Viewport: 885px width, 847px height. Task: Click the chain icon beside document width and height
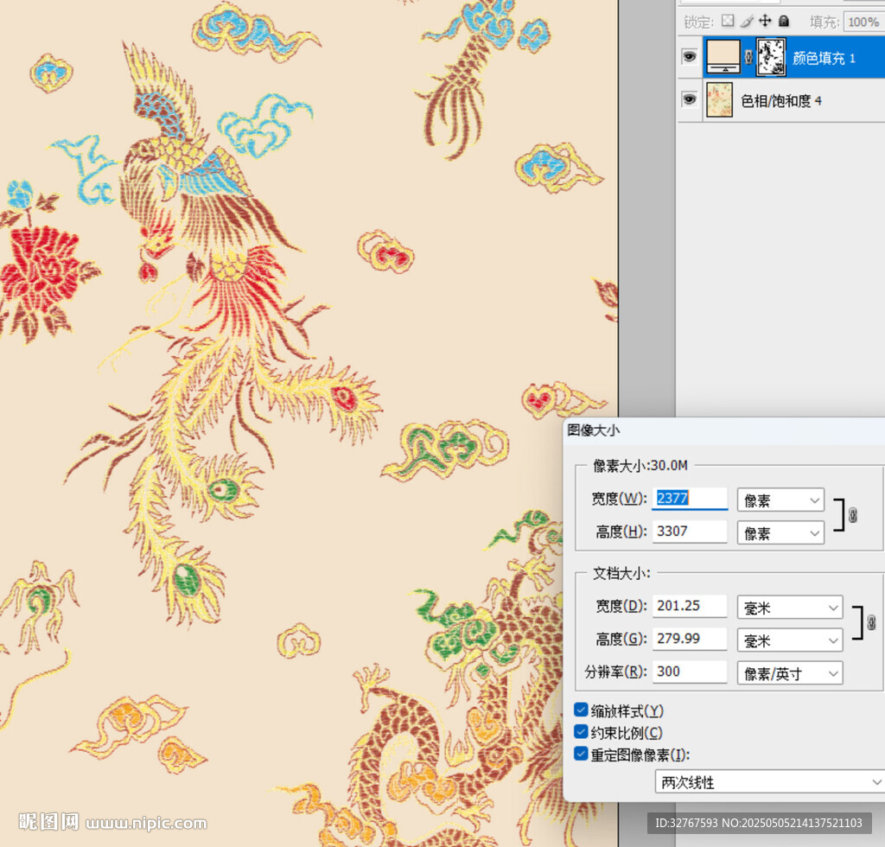[x=871, y=622]
